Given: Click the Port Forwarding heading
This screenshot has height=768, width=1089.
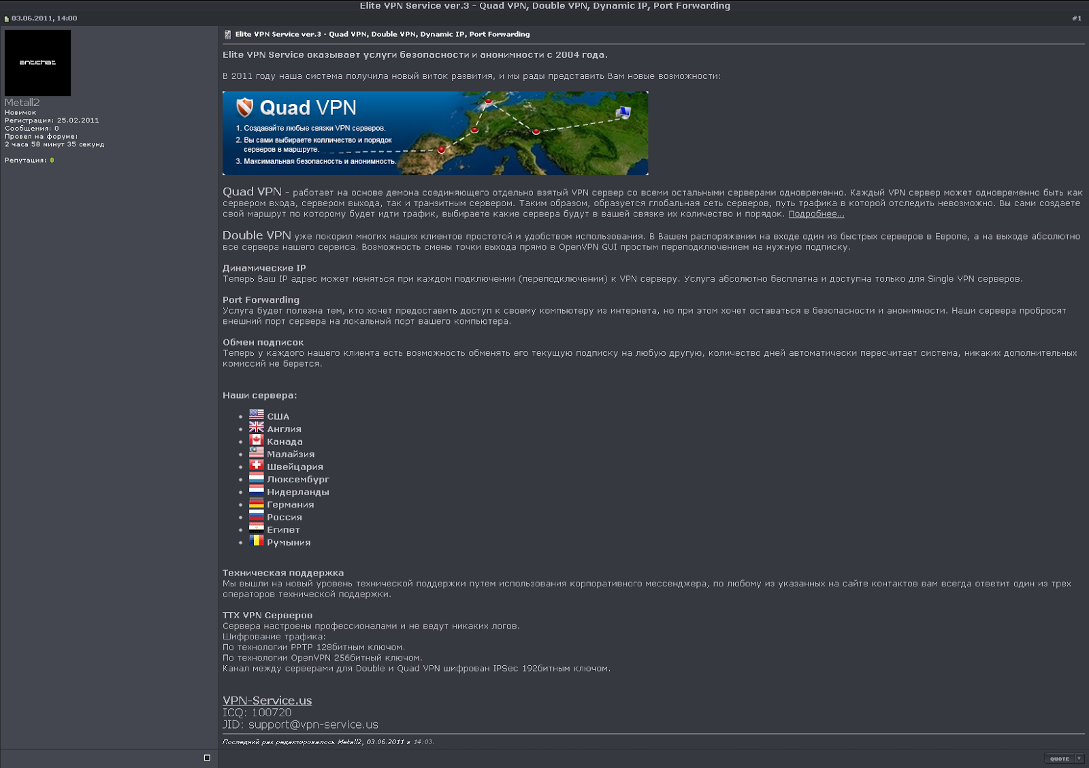Looking at the screenshot, I should tap(261, 299).
